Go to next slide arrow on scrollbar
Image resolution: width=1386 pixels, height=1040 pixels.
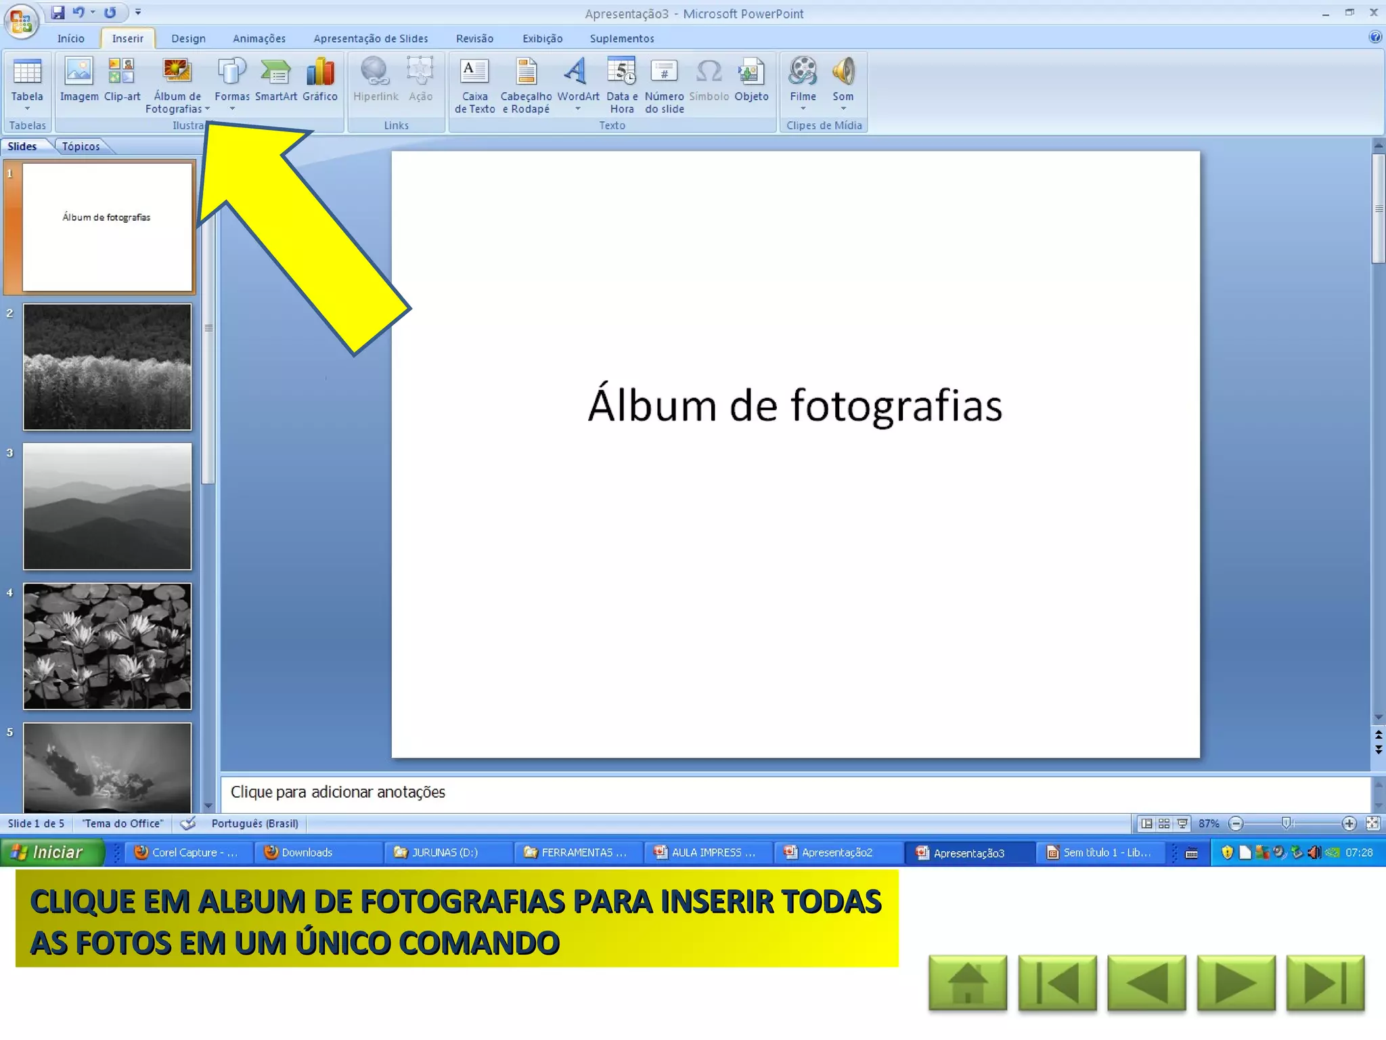(x=1379, y=750)
